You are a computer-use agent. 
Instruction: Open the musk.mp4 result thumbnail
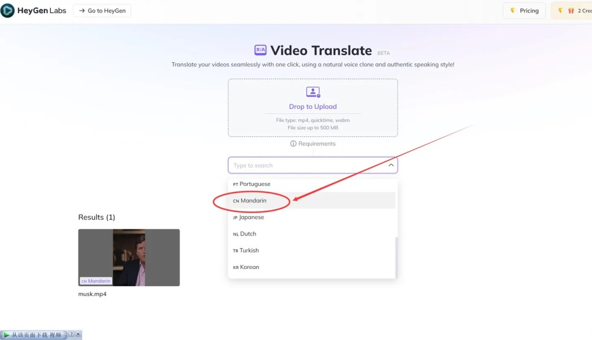(129, 257)
